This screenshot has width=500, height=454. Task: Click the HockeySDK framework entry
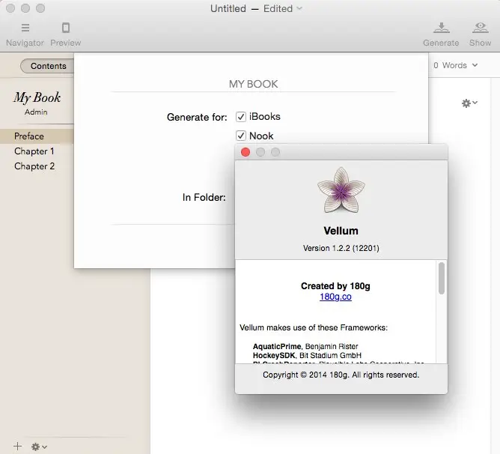coord(307,355)
